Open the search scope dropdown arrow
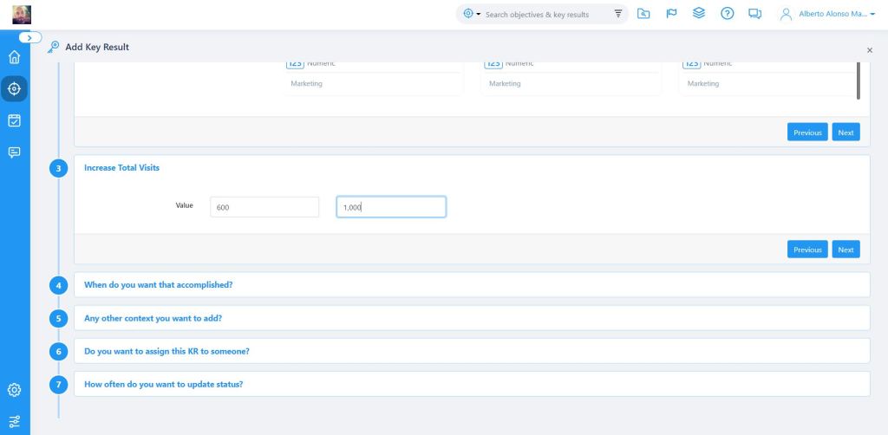This screenshot has width=888, height=435. pos(478,15)
